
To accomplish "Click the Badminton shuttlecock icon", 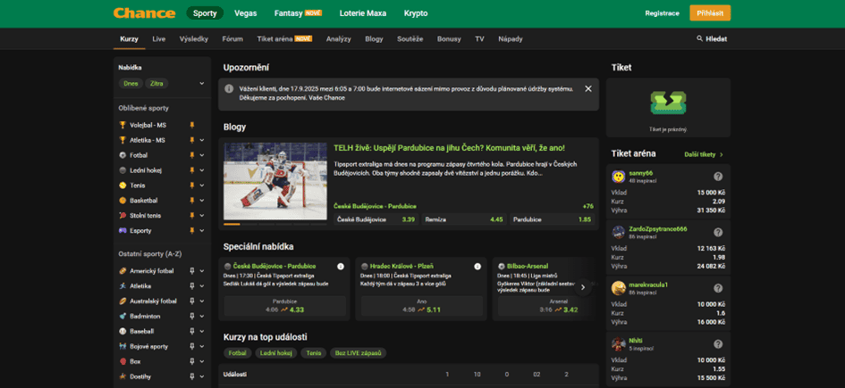I will 123,317.
